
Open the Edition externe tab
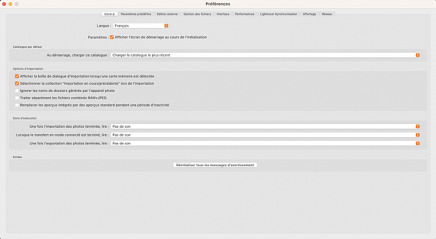[x=167, y=14]
